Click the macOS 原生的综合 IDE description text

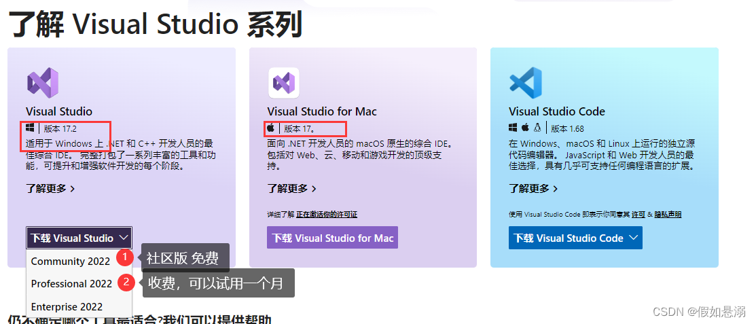point(360,155)
